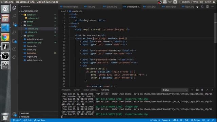Open OBS Studio from the dock

coord(5,56)
